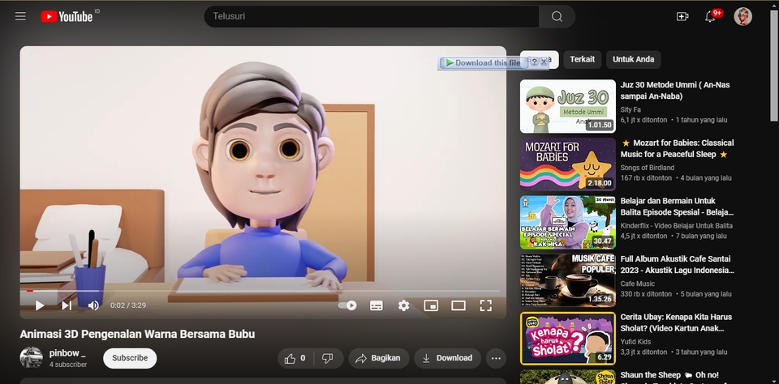Open Mozart for Babies video title
The image size is (779, 384).
(x=677, y=148)
